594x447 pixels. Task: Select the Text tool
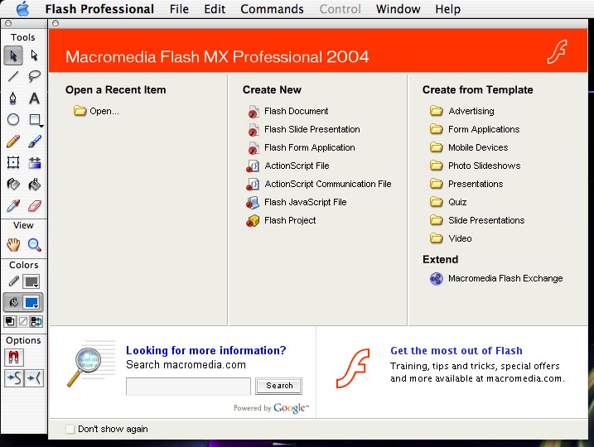tap(35, 99)
